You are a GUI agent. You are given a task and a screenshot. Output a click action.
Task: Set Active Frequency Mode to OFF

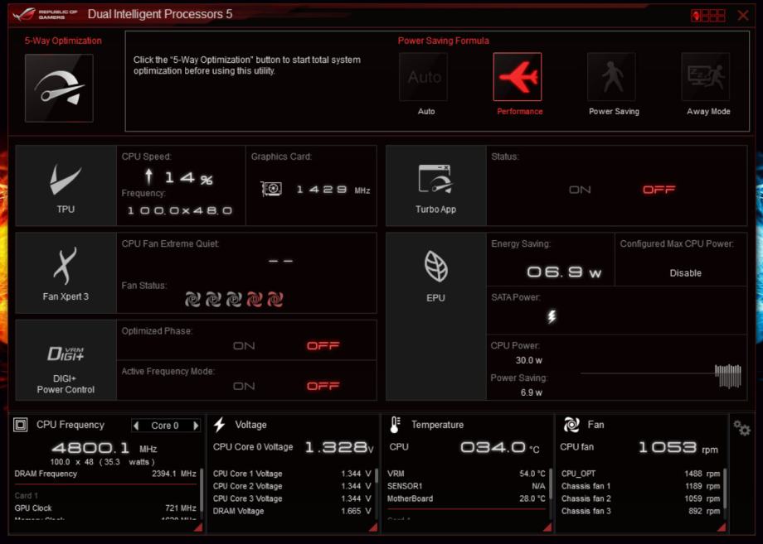pyautogui.click(x=323, y=386)
